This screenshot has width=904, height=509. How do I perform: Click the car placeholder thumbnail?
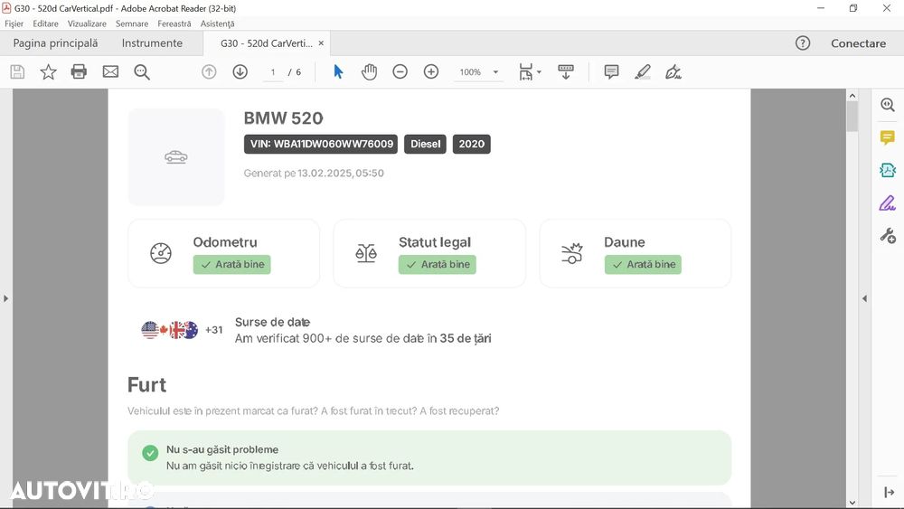click(176, 156)
